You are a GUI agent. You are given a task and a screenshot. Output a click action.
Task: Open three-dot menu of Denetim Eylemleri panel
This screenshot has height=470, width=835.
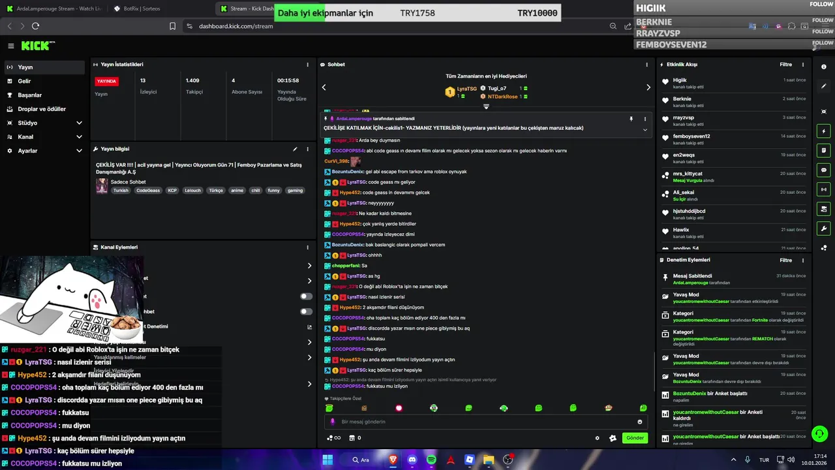click(803, 260)
